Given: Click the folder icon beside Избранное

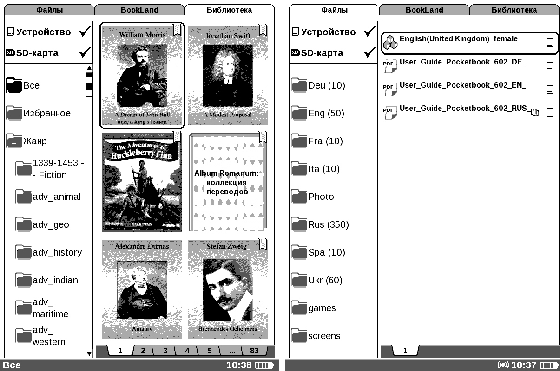Looking at the screenshot, I should pyautogui.click(x=14, y=114).
